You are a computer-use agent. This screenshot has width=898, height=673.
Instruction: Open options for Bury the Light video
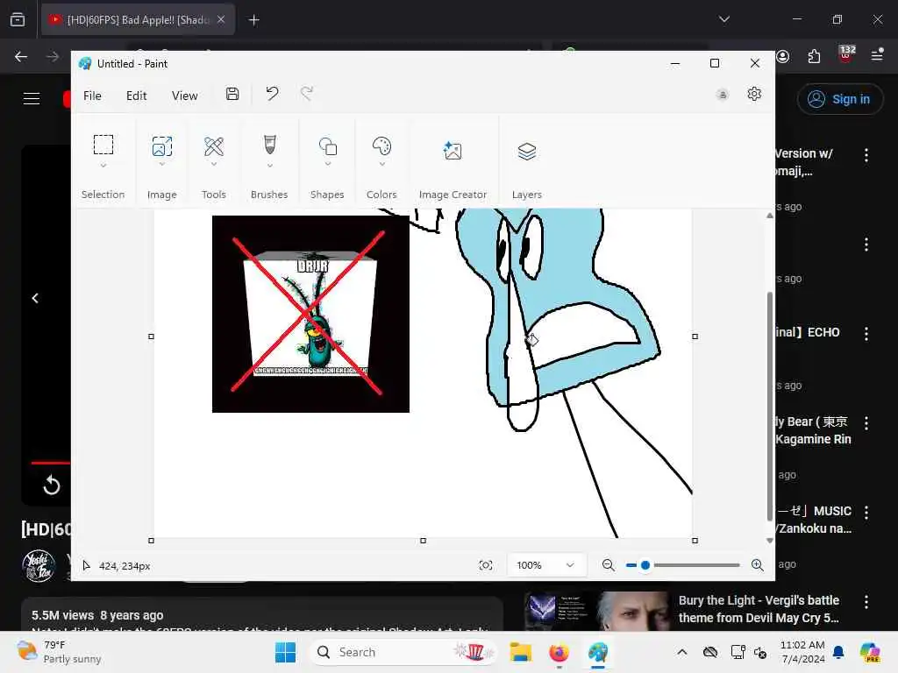(866, 602)
